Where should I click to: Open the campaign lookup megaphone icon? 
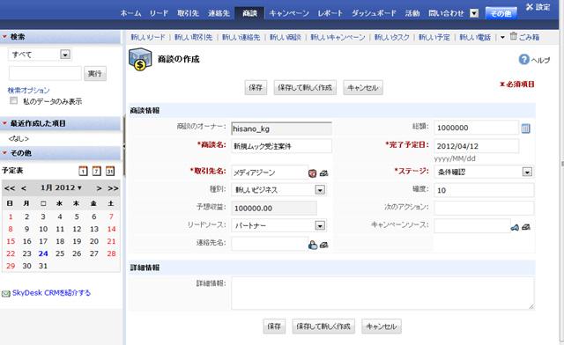[515, 227]
